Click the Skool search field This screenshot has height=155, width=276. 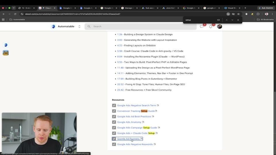141,26
